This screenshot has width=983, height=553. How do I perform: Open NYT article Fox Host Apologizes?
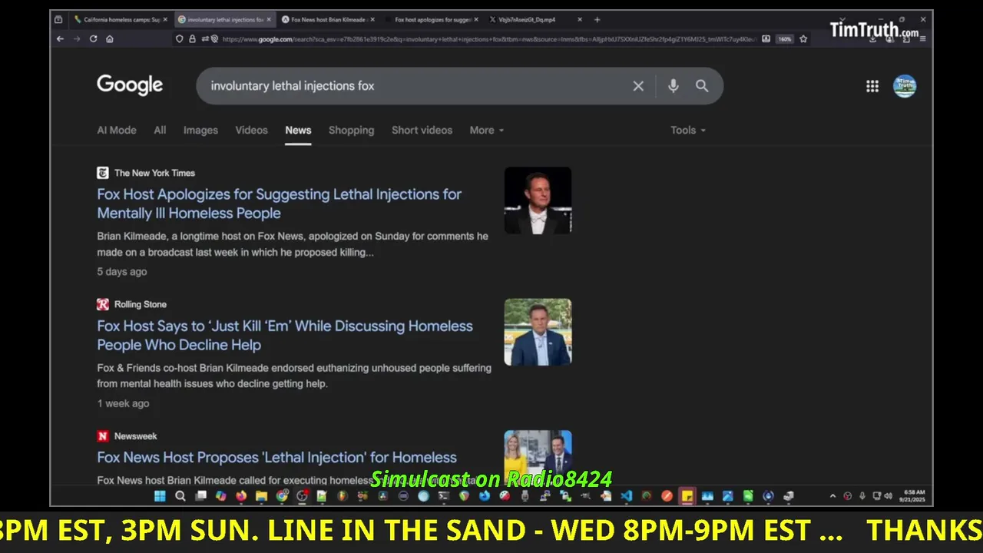coord(280,204)
